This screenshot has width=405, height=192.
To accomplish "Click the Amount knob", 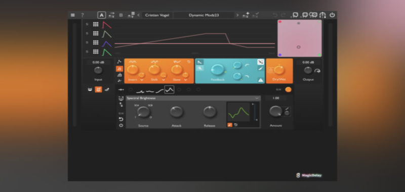I will 275,111.
